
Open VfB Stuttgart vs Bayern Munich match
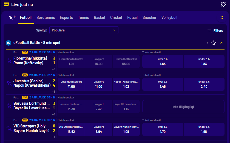32,129
